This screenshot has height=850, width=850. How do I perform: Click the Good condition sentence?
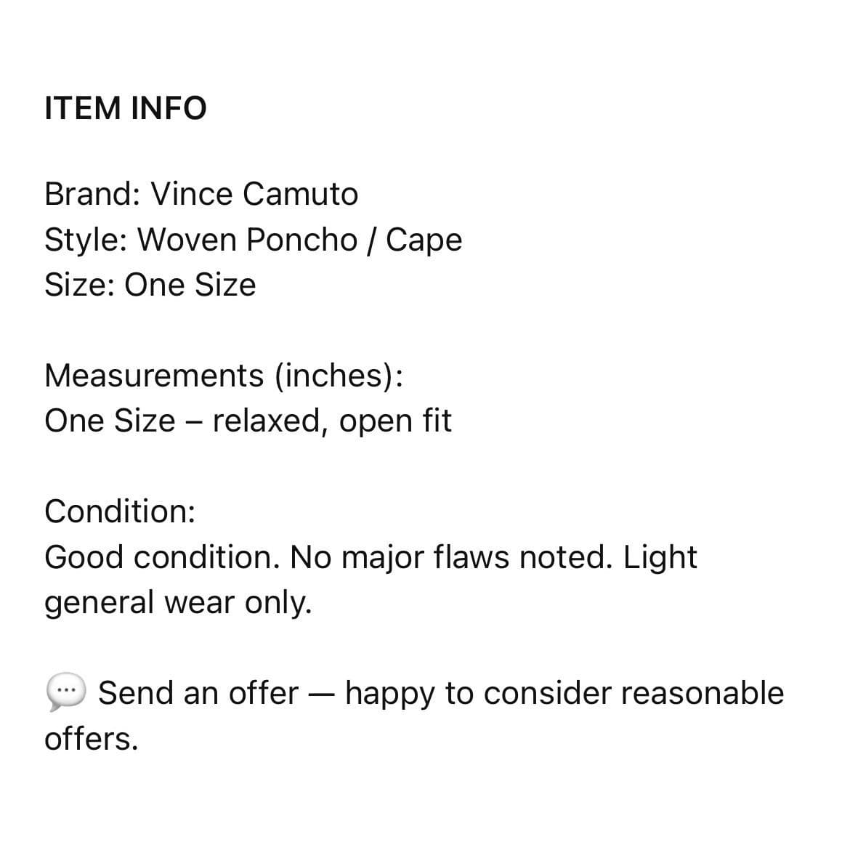pos(162,557)
